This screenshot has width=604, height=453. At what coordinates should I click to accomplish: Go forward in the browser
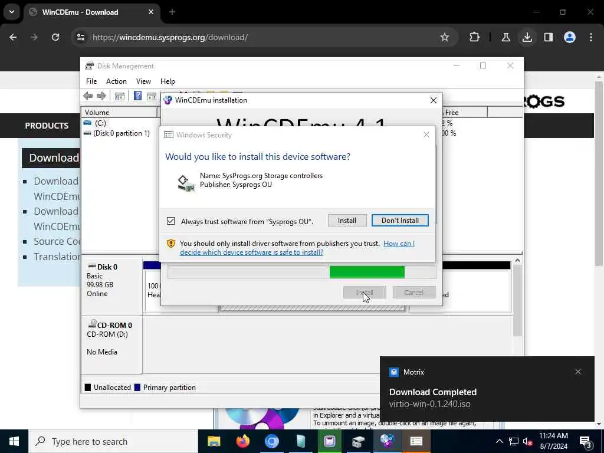(x=34, y=37)
